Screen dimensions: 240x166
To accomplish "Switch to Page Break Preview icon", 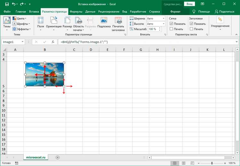I will click(x=192, y=163).
